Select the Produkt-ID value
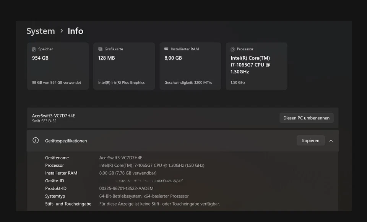367x222 pixels. coord(126,188)
